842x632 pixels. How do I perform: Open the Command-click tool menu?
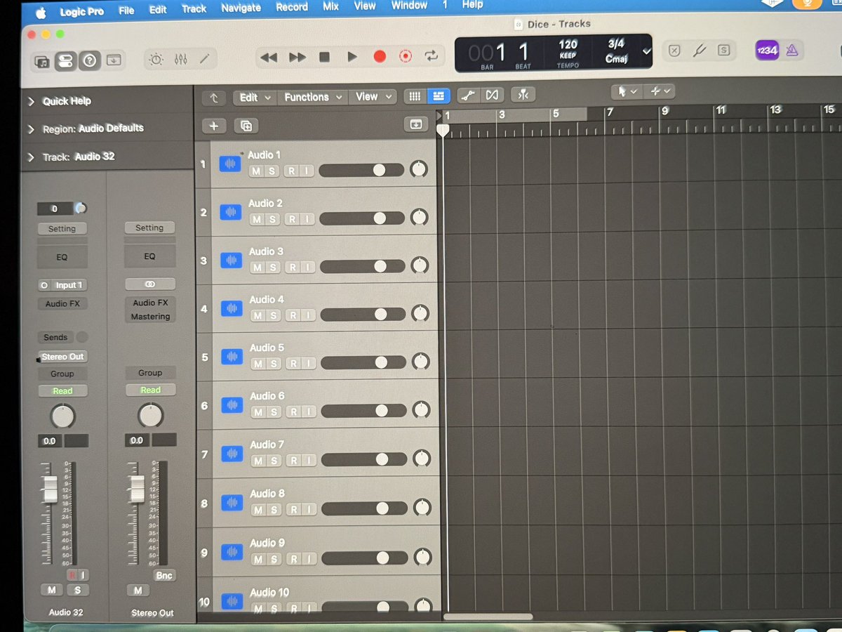click(660, 91)
